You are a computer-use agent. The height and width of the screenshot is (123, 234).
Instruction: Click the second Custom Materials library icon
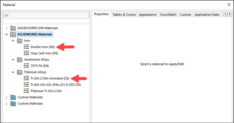(13, 104)
